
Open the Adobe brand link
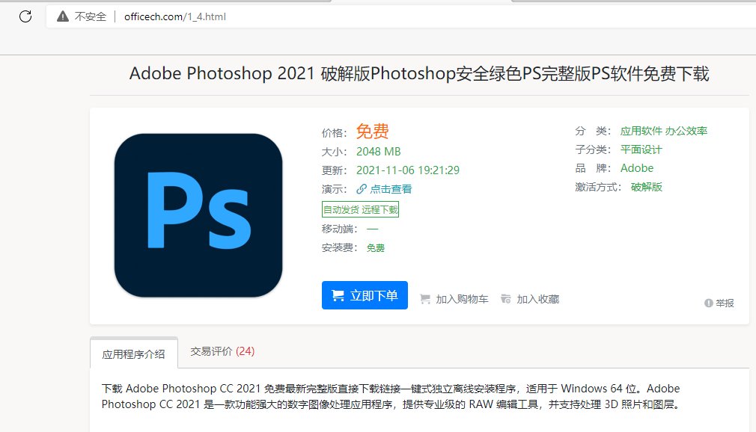(636, 167)
